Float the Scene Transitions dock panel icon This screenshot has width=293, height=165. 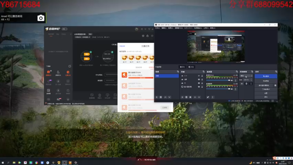click(x=252, y=72)
